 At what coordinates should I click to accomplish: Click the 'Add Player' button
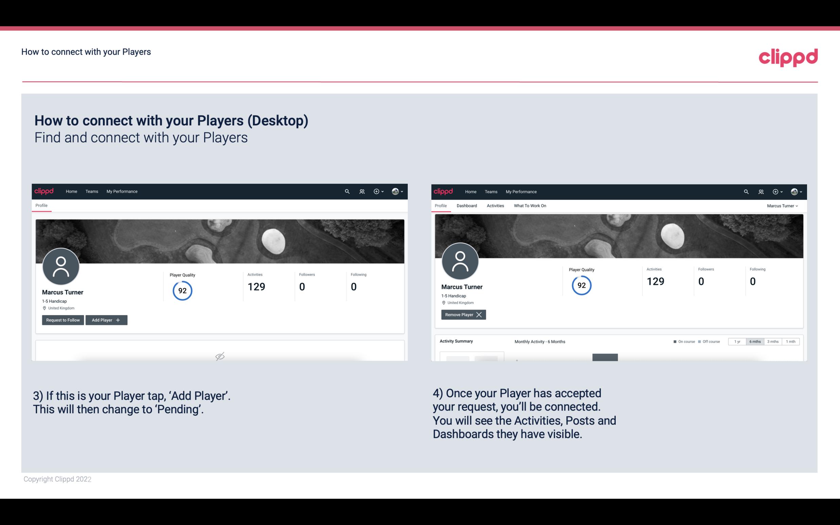(106, 319)
